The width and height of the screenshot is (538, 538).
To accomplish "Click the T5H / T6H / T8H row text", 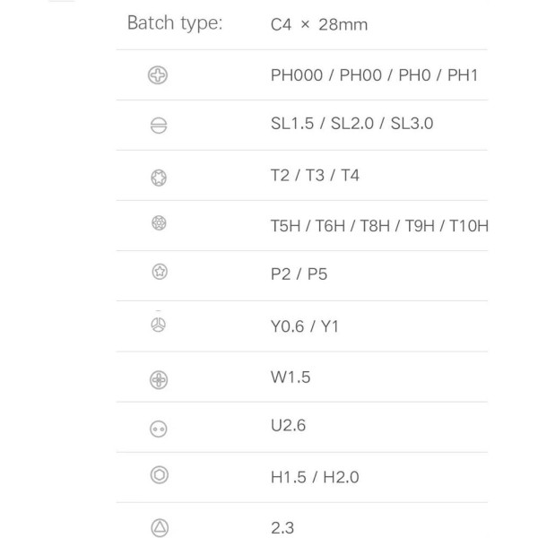I will point(379,226).
